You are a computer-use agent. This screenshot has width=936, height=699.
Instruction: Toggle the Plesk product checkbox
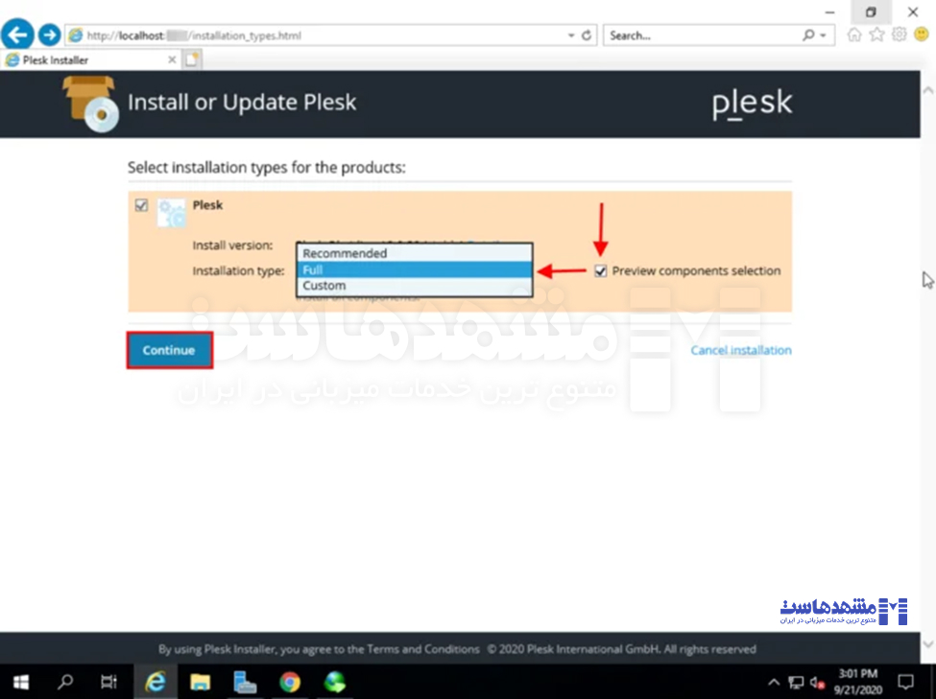[x=141, y=205]
